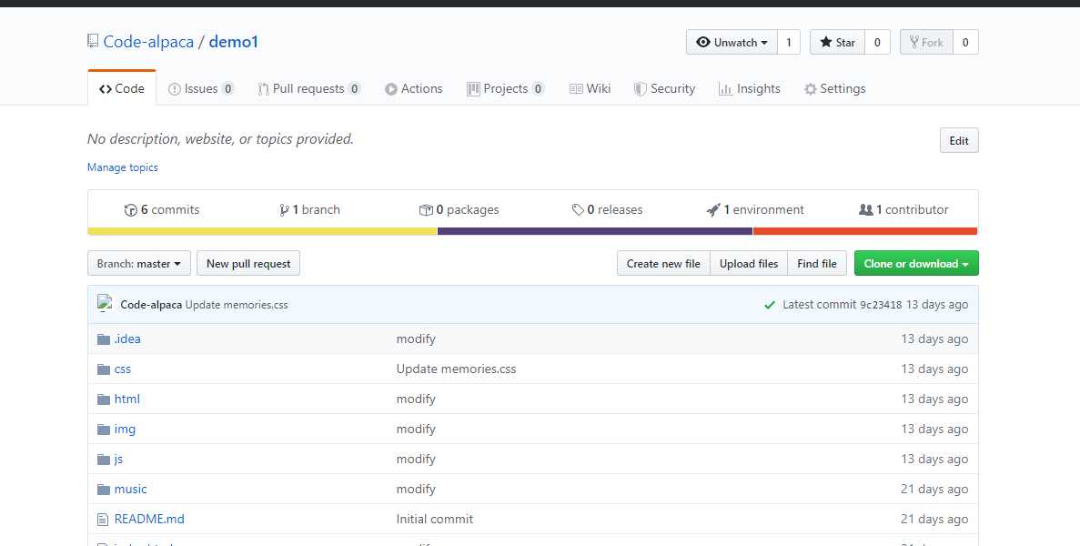1080x546 pixels.
Task: Click the html folder icon
Action: 104,399
